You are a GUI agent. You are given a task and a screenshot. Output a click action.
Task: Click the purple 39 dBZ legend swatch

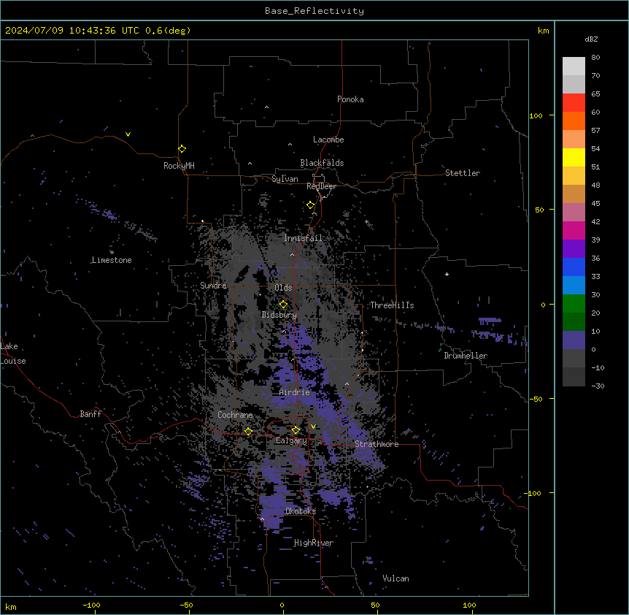point(574,249)
